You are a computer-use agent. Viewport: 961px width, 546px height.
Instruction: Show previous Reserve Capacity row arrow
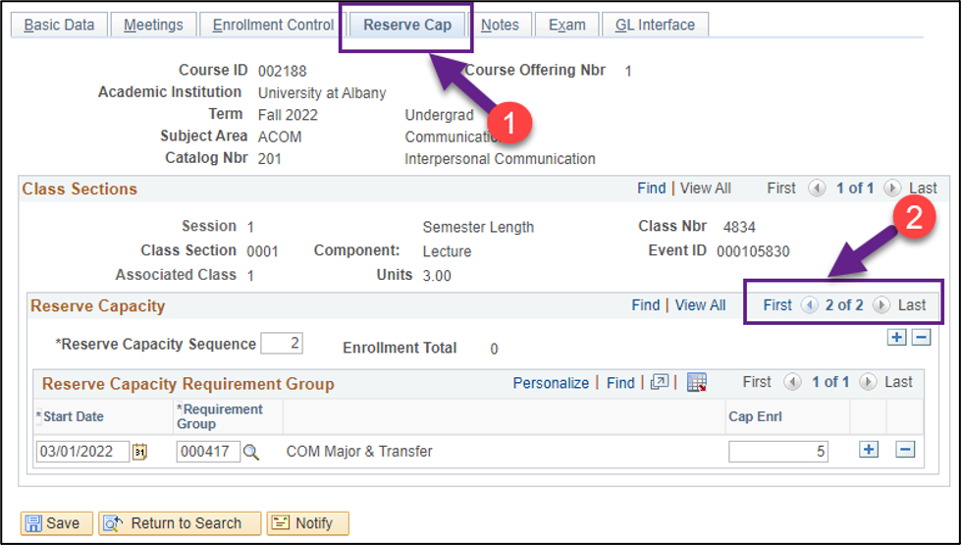(x=809, y=305)
